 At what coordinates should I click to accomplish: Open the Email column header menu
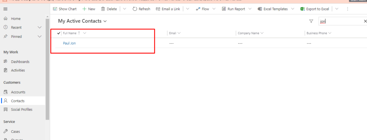pyautogui.click(x=175, y=33)
